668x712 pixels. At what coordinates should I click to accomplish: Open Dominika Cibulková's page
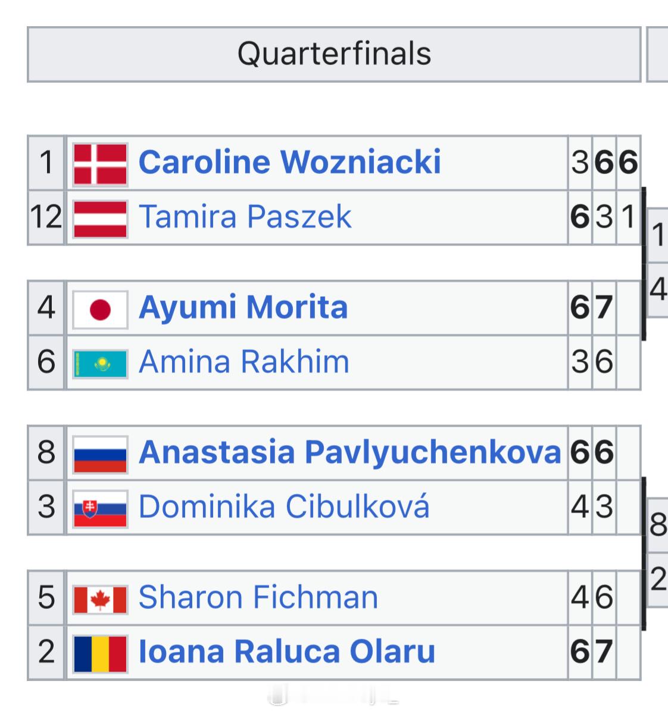284,506
